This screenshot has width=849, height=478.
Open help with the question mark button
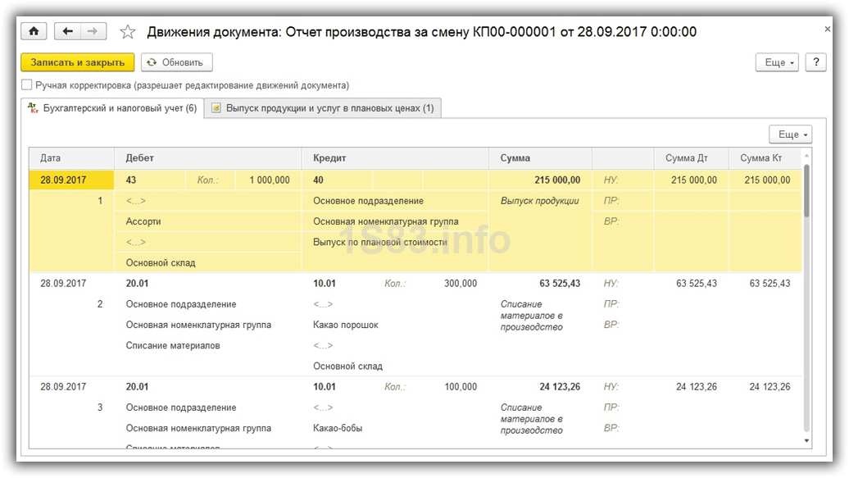click(x=816, y=62)
